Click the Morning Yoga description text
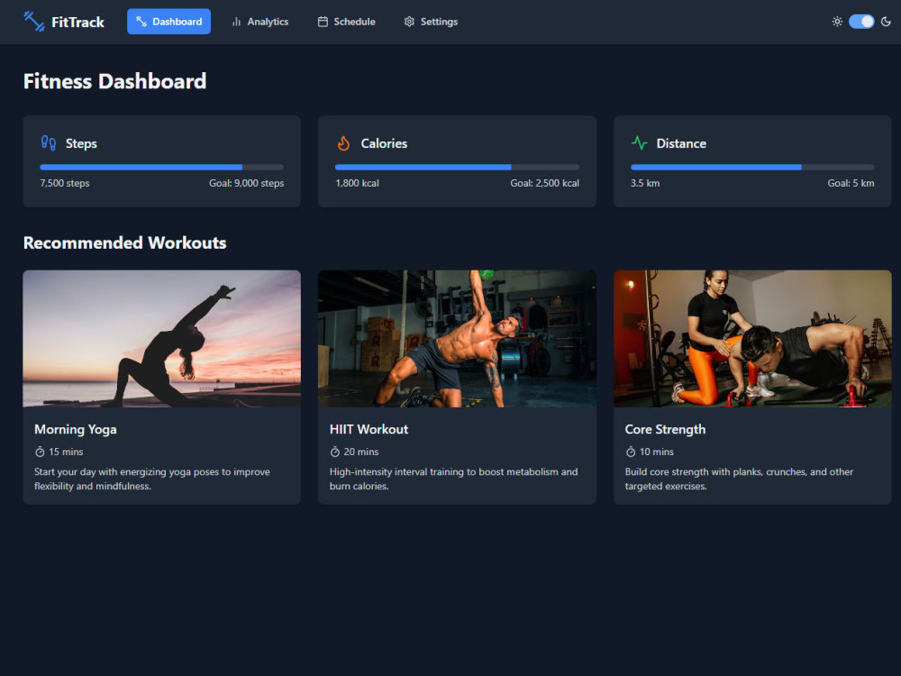 [152, 479]
